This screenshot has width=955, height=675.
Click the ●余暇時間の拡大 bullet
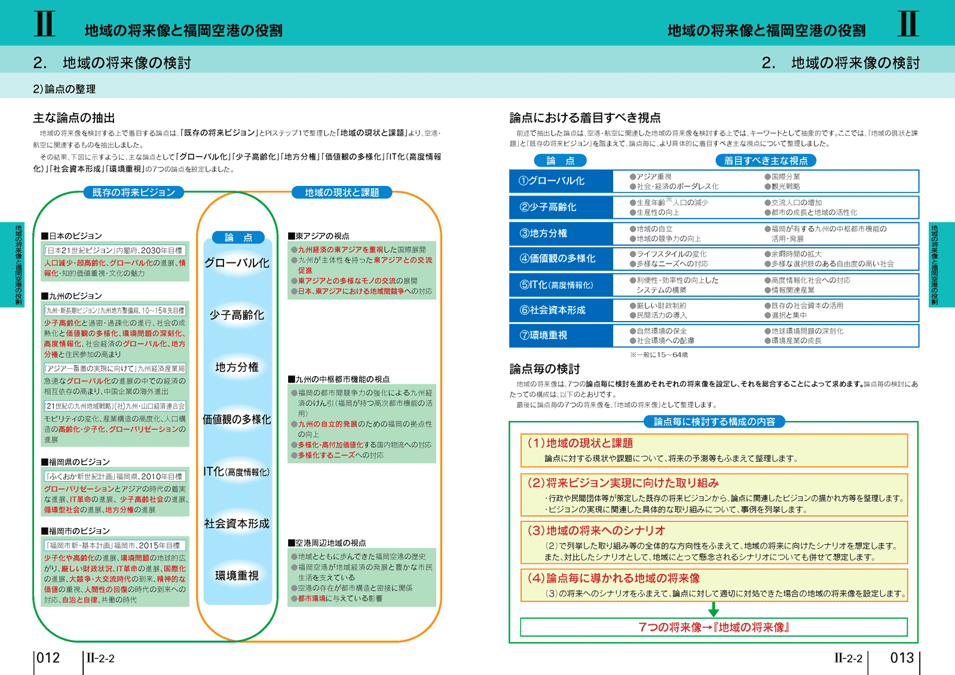click(x=793, y=254)
